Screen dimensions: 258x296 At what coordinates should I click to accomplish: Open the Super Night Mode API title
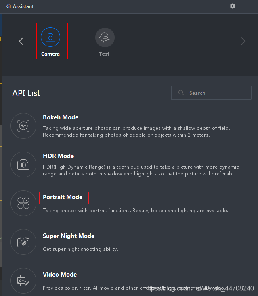69,236
